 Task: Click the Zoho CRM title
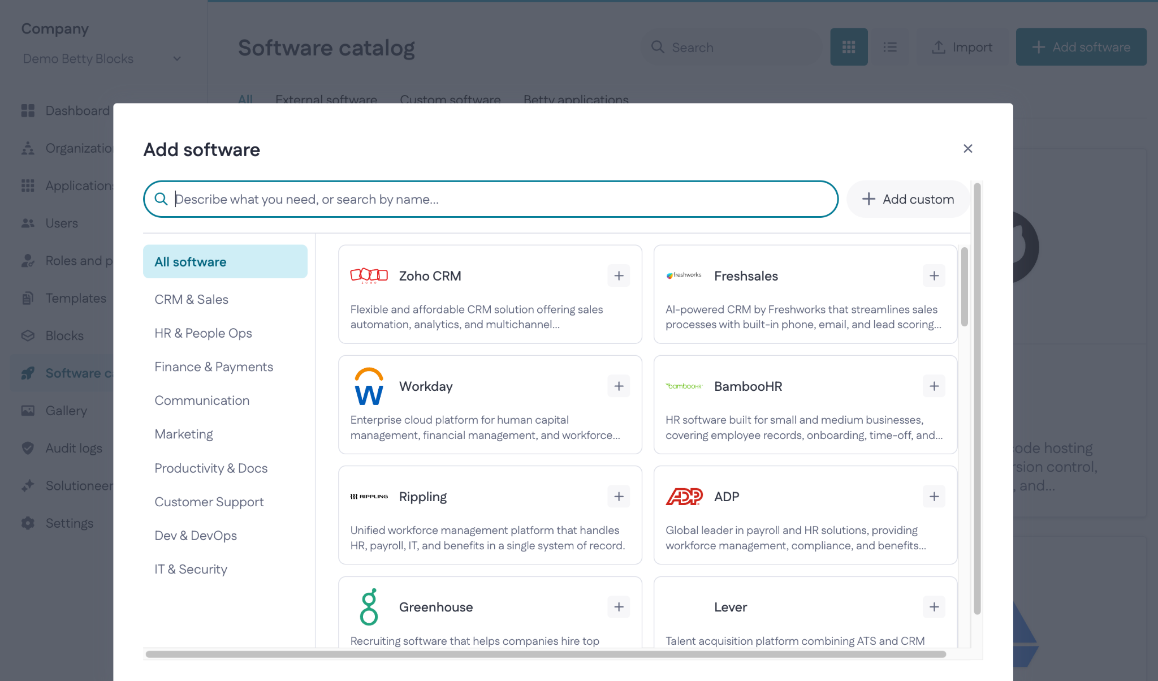pyautogui.click(x=430, y=276)
